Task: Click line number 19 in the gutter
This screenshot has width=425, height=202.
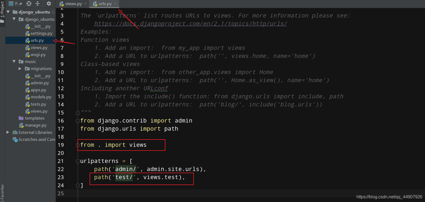Action: point(61,145)
